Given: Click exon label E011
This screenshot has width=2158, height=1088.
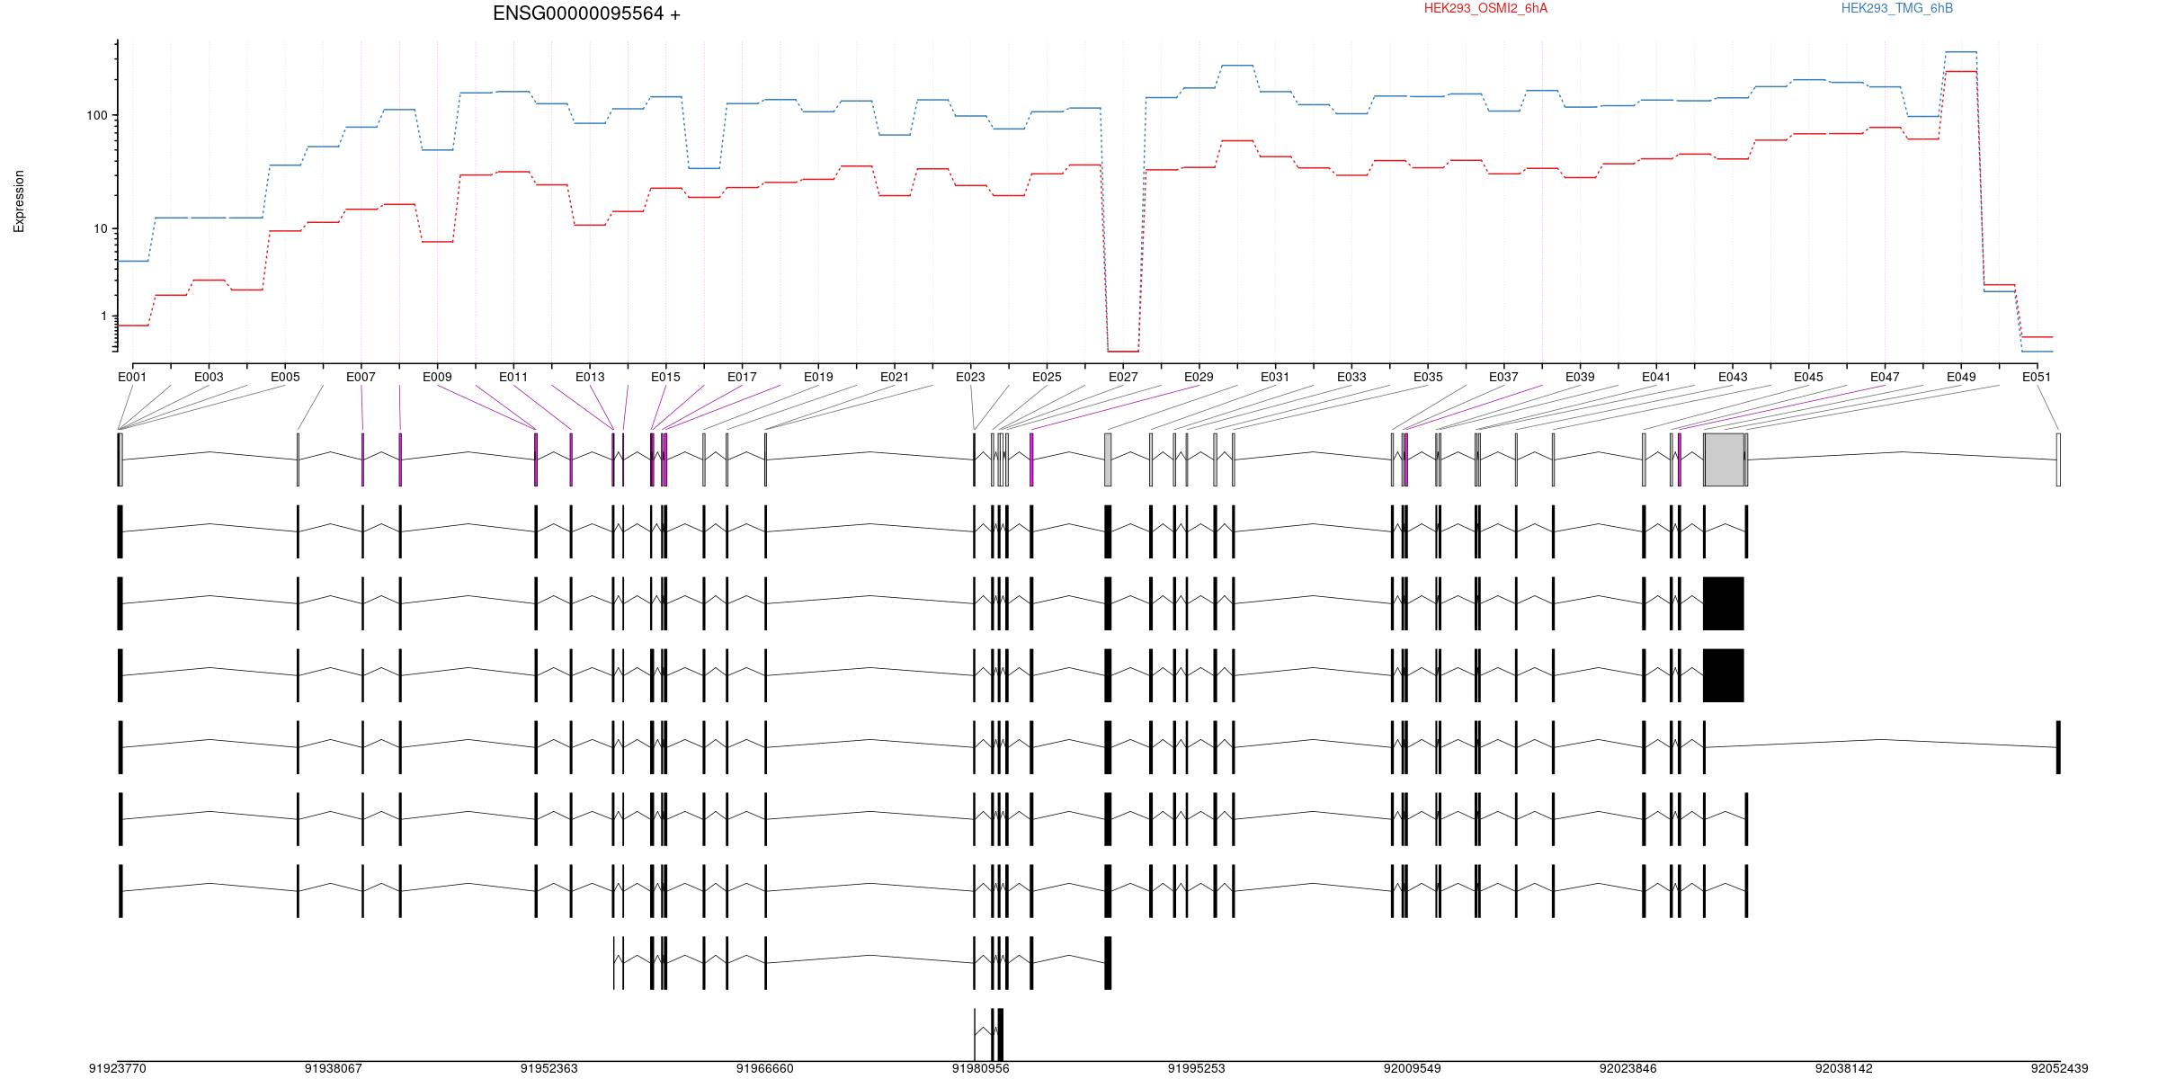Looking at the screenshot, I should pyautogui.click(x=513, y=377).
